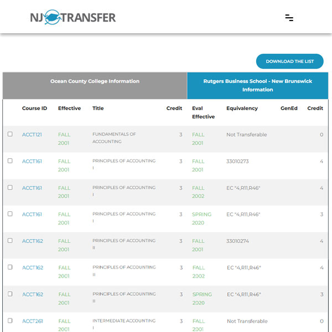Click Not Transferable in the ACCT261 row
332x332 pixels.
click(247, 321)
